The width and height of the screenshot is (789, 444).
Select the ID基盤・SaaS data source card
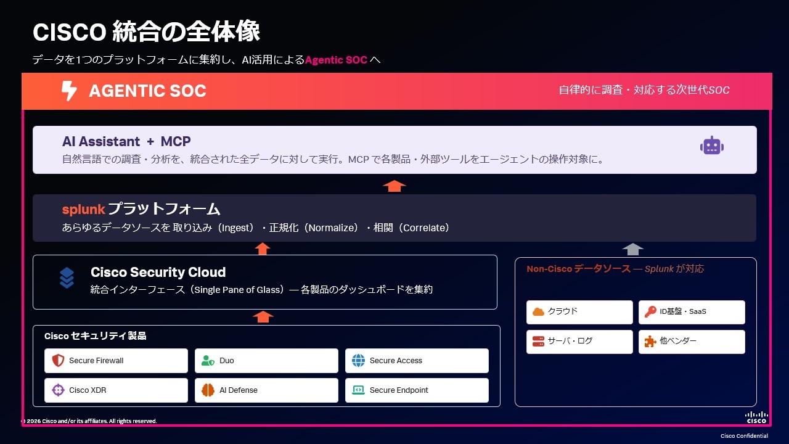(692, 312)
